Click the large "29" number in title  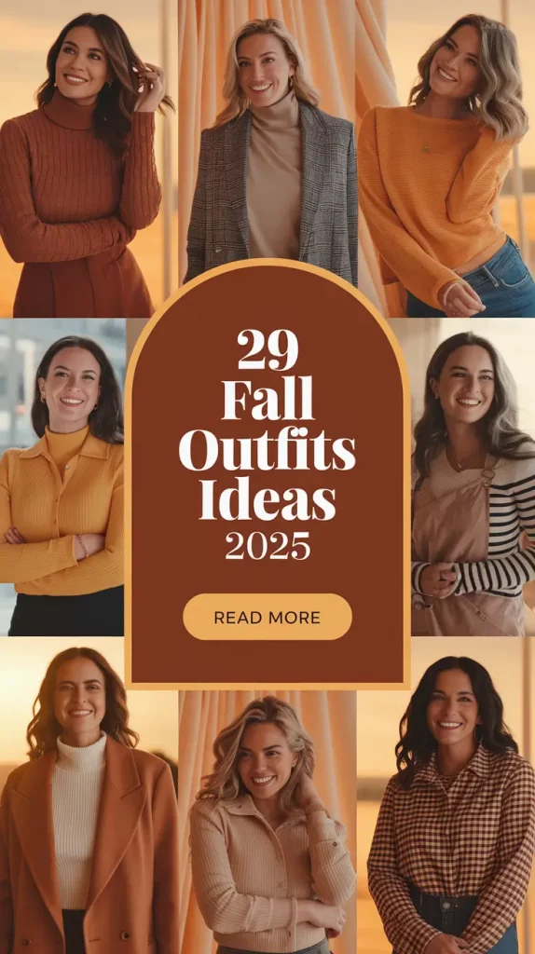tap(267, 350)
